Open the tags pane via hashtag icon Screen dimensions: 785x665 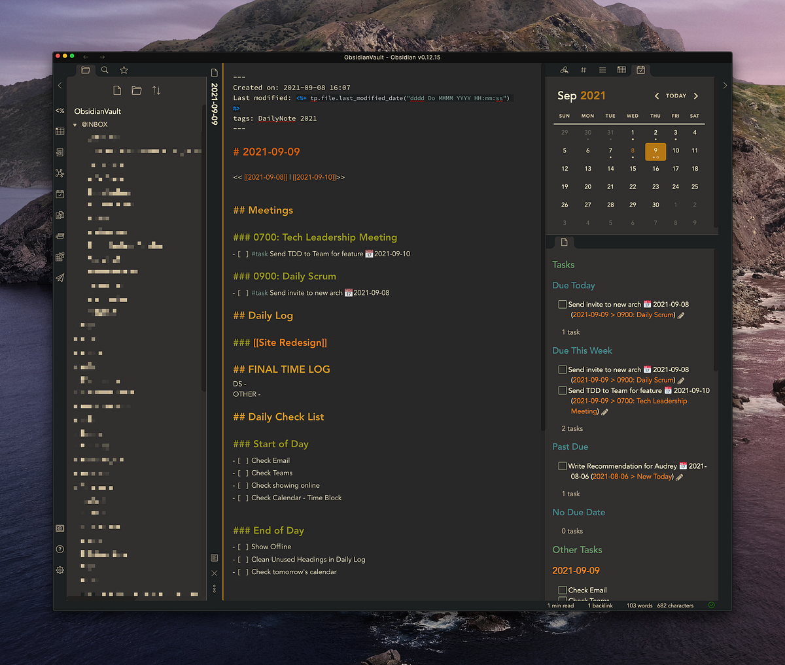pyautogui.click(x=583, y=70)
